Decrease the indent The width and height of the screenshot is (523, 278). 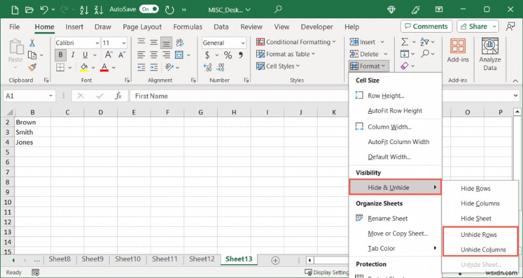[141, 67]
